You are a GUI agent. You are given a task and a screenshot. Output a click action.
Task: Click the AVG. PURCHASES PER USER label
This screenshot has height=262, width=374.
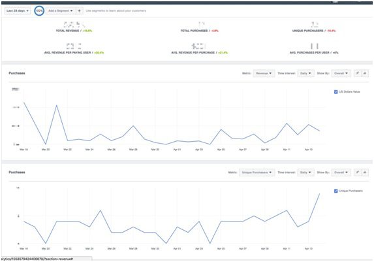click(x=309, y=52)
